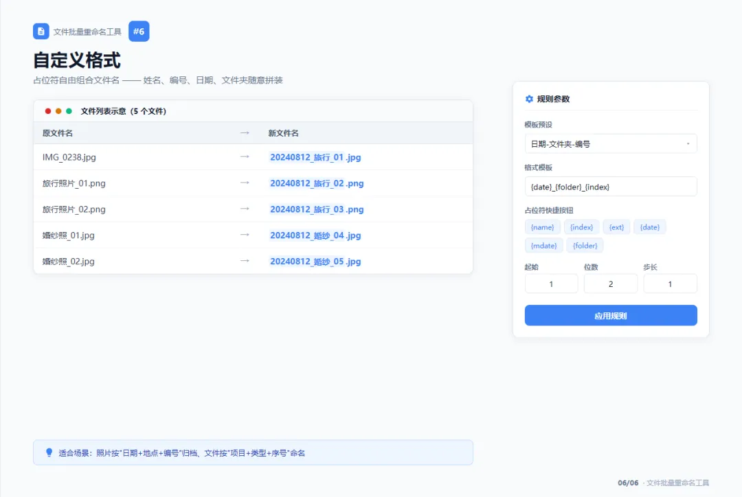Click new name 20240812_旅行_03.png

pyautogui.click(x=317, y=209)
